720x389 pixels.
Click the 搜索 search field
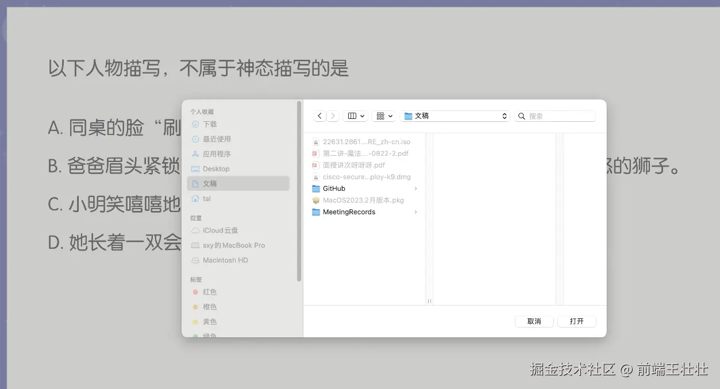pos(555,116)
